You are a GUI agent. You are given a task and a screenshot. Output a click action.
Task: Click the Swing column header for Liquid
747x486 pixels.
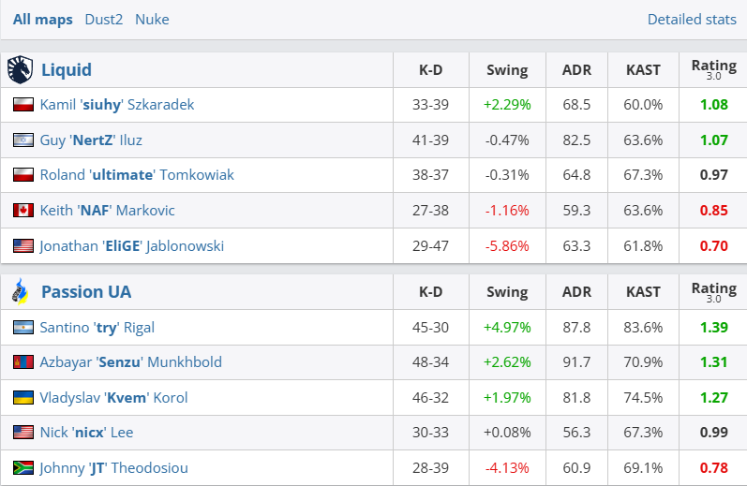click(507, 69)
